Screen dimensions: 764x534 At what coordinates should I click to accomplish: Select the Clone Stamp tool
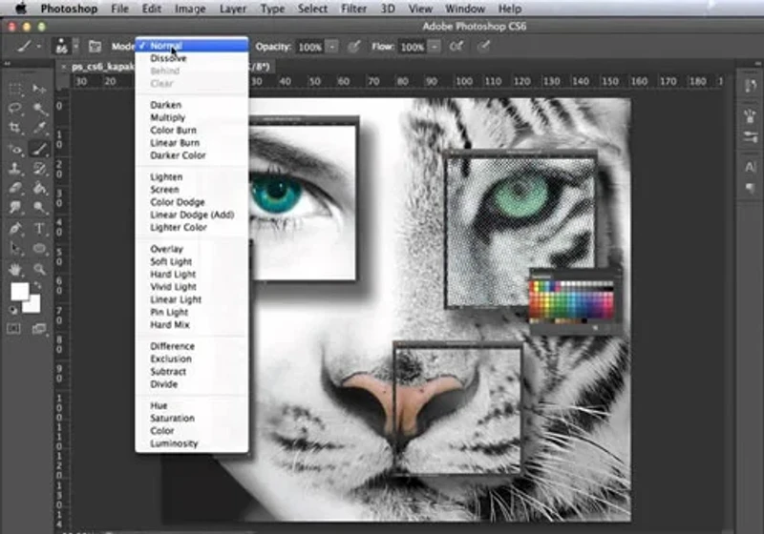point(15,168)
